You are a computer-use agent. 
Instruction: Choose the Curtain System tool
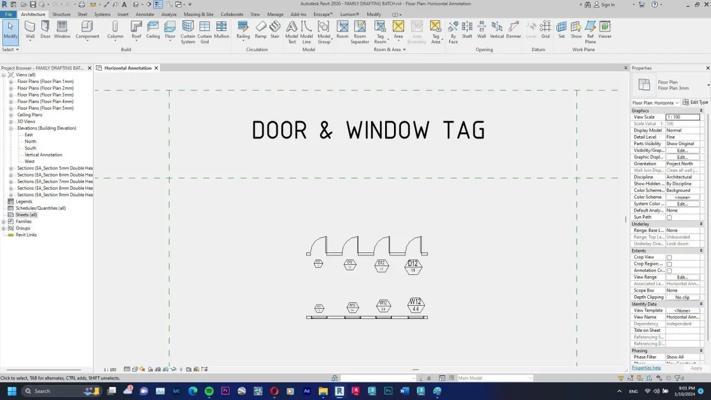tap(188, 32)
